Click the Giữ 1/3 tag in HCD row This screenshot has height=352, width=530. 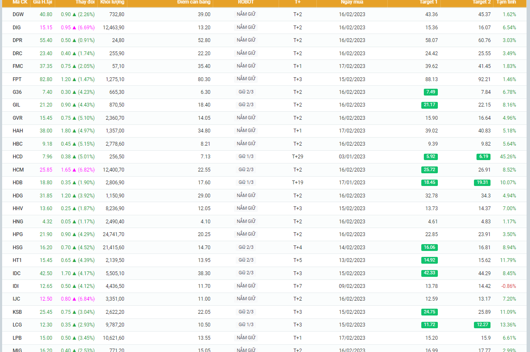[246, 157]
